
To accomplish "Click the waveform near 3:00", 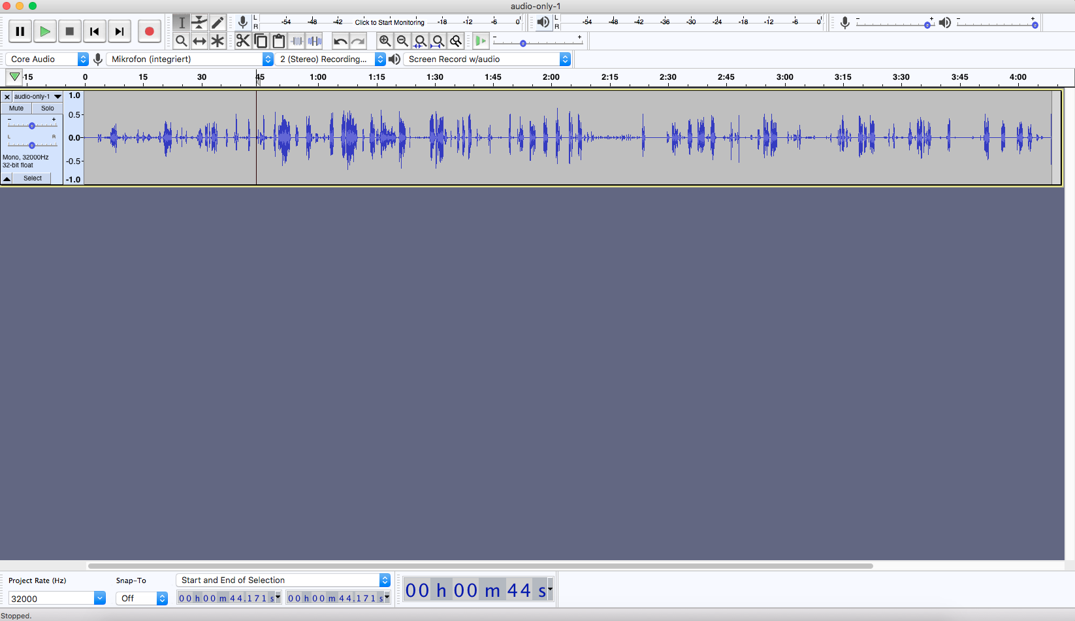I will click(785, 138).
